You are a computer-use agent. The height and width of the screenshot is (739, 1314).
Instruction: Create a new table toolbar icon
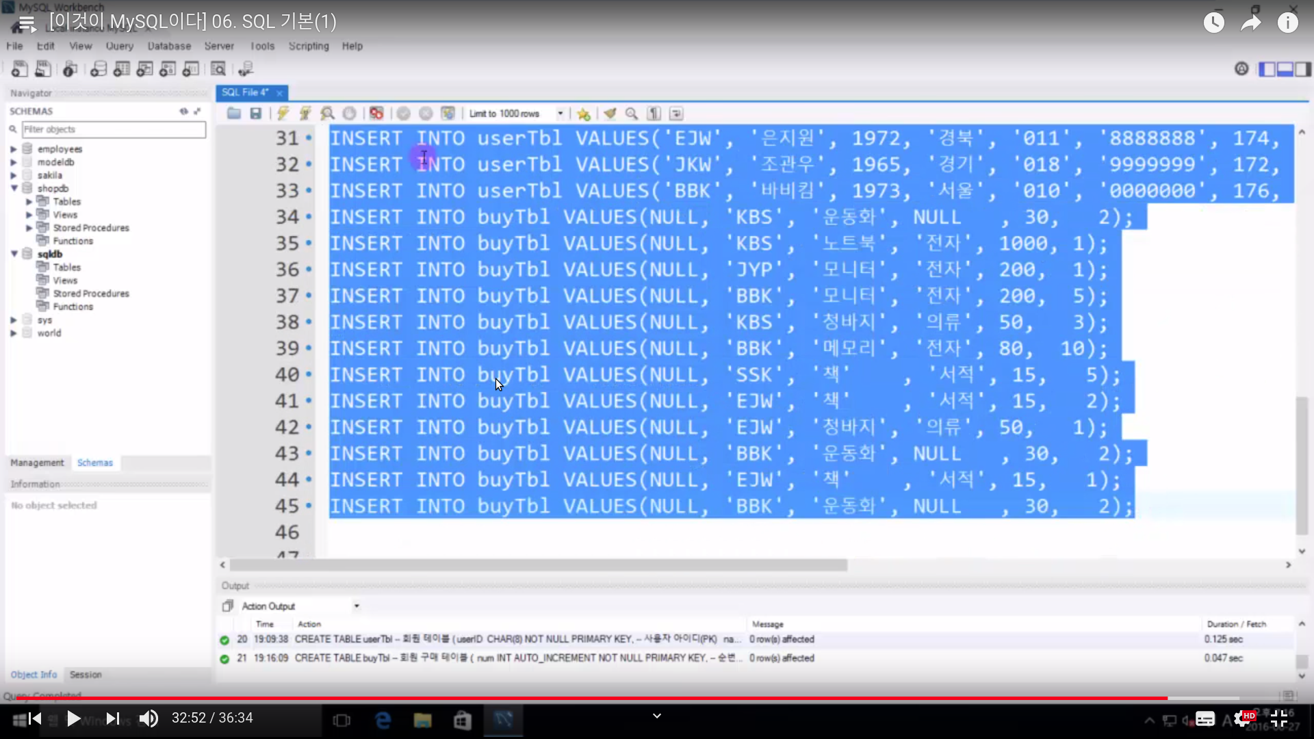122,69
